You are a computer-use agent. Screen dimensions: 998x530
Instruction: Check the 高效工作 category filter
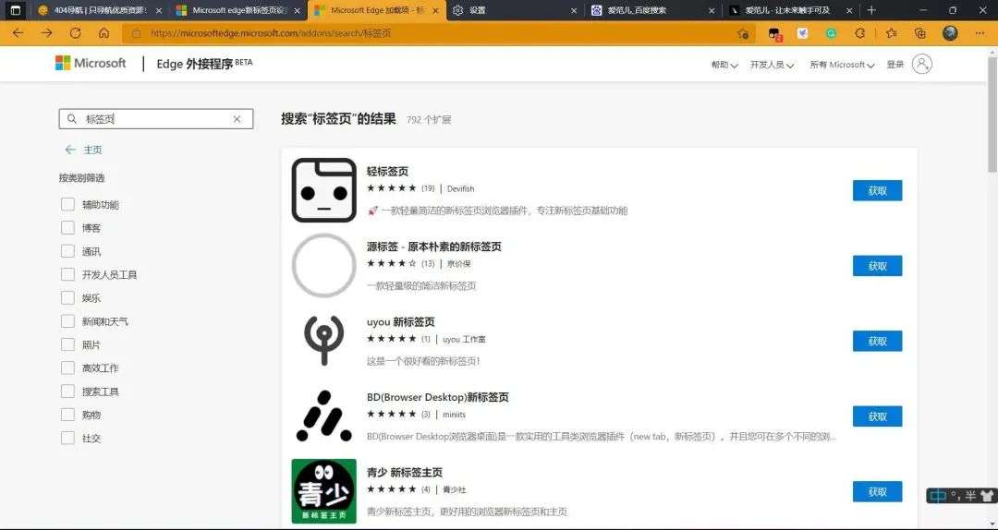[x=67, y=367]
